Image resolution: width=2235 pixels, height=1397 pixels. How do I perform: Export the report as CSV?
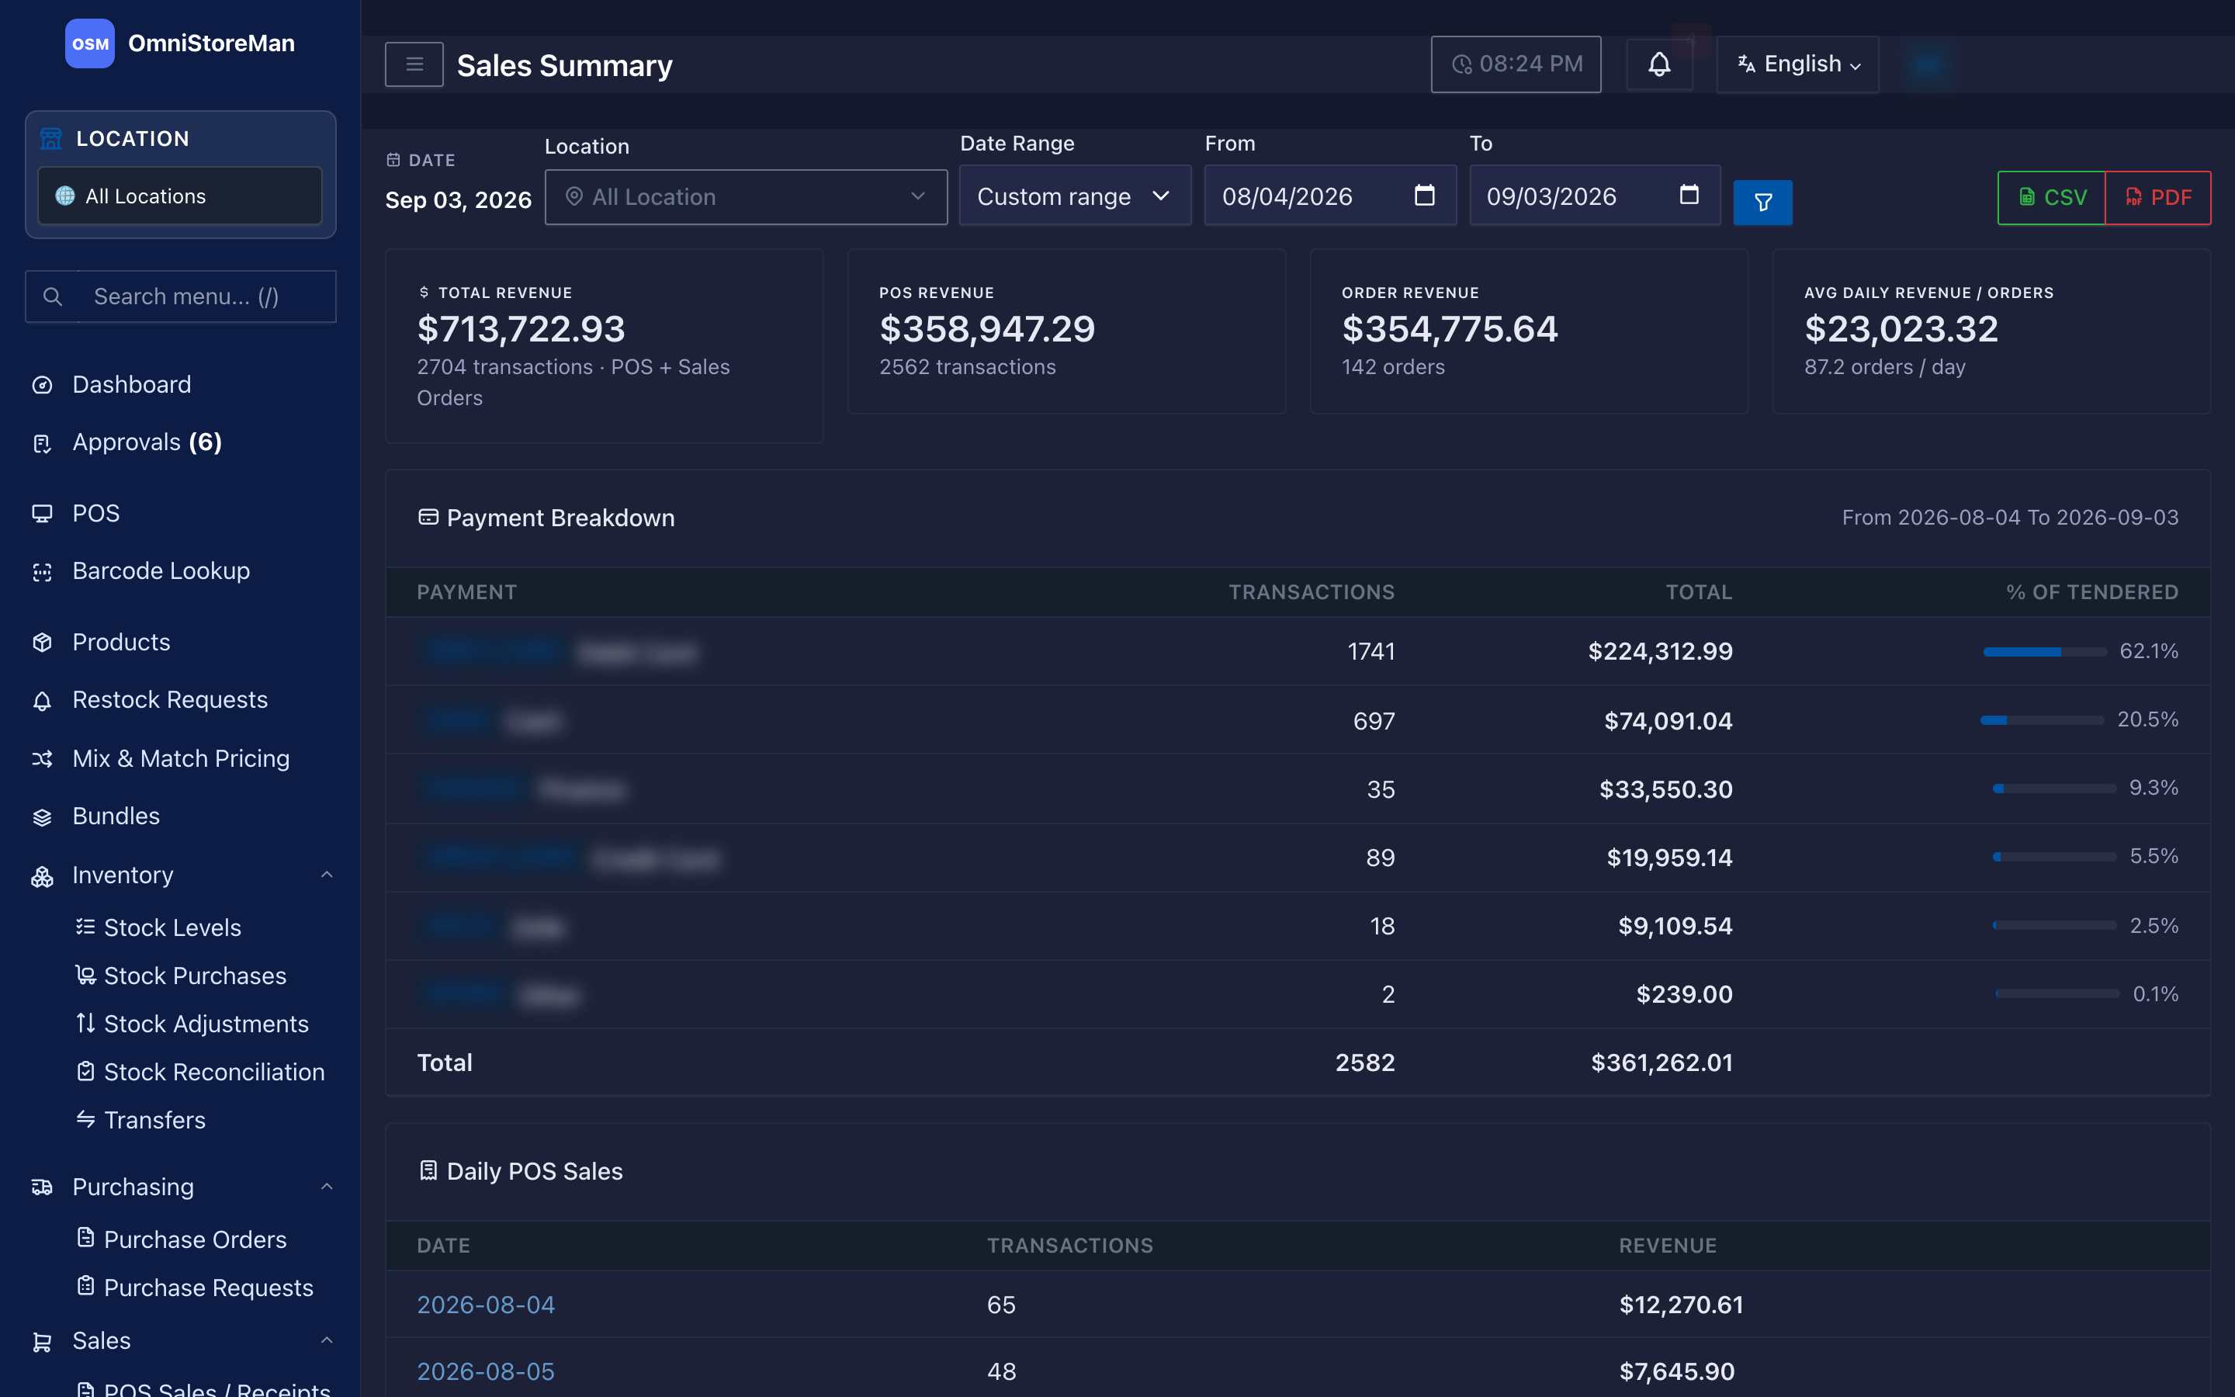point(2051,198)
